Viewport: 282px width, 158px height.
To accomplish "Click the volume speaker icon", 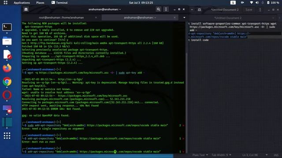I will [x=257, y=3].
